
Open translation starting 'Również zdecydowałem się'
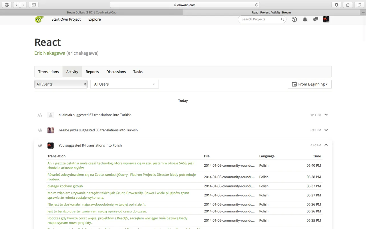tap(122, 177)
